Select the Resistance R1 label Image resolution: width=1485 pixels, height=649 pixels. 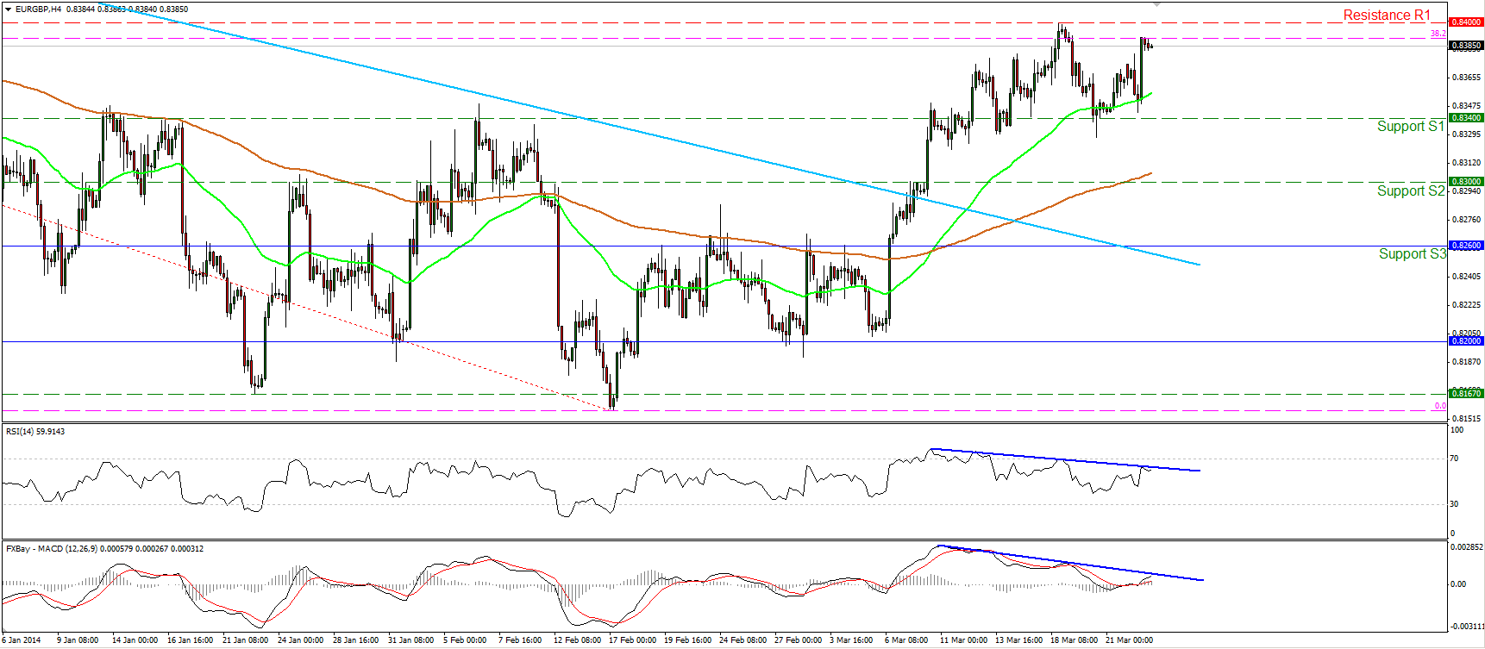[1387, 15]
